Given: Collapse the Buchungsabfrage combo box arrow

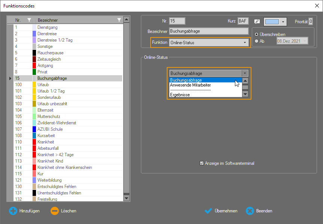Looking at the screenshot, I should coord(245,73).
